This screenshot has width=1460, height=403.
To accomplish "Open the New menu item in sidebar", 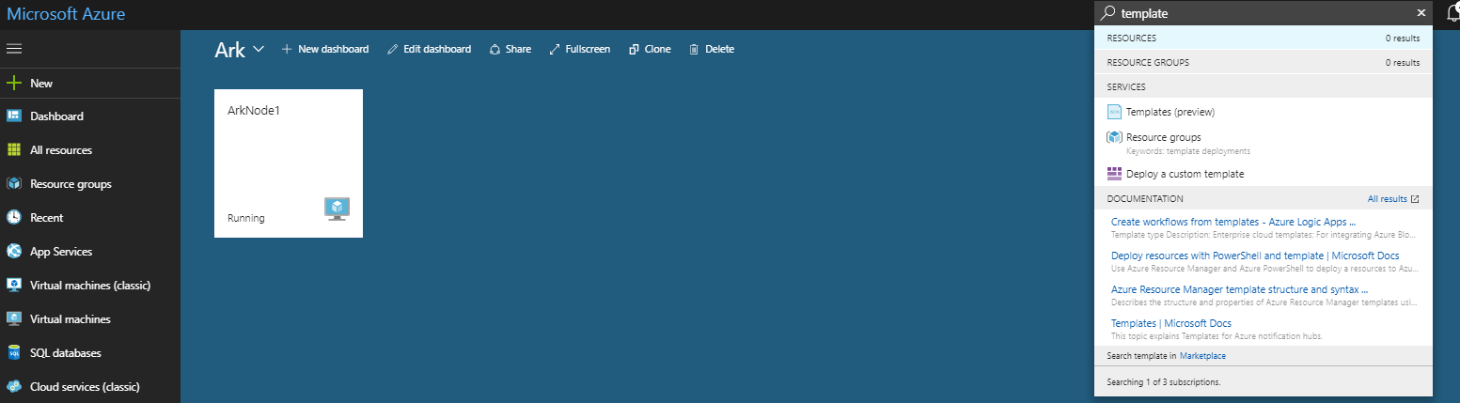I will [89, 83].
